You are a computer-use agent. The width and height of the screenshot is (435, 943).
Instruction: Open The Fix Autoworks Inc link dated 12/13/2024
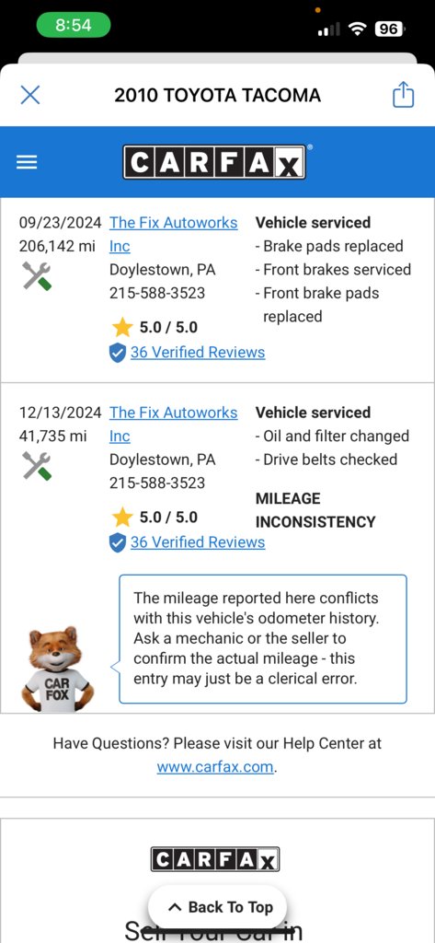(x=173, y=424)
